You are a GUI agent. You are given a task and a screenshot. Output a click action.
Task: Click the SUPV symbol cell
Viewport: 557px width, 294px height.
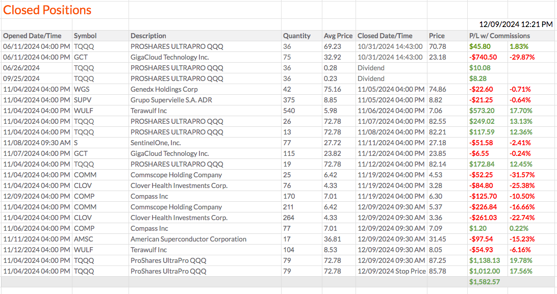pos(83,100)
